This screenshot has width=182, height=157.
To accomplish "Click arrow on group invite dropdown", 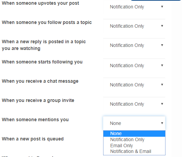I will (x=162, y=104).
